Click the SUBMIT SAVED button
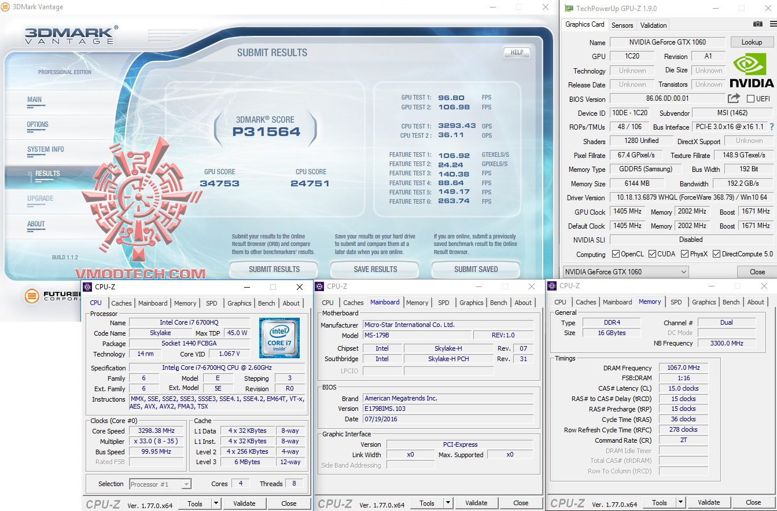The image size is (777, 511). (x=476, y=269)
